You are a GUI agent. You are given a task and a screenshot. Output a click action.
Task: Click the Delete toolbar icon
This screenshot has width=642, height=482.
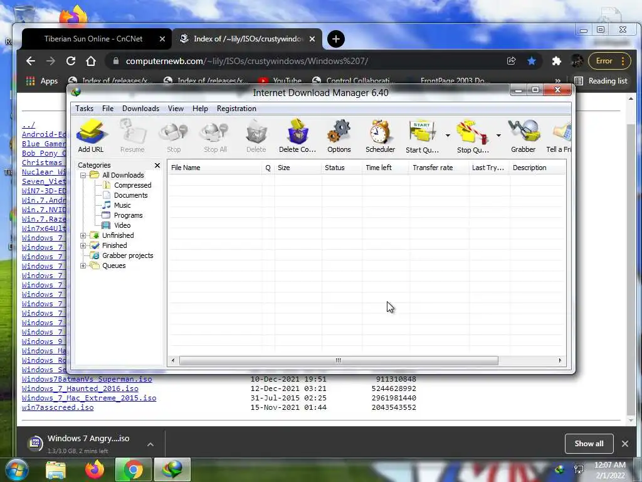pyautogui.click(x=256, y=136)
